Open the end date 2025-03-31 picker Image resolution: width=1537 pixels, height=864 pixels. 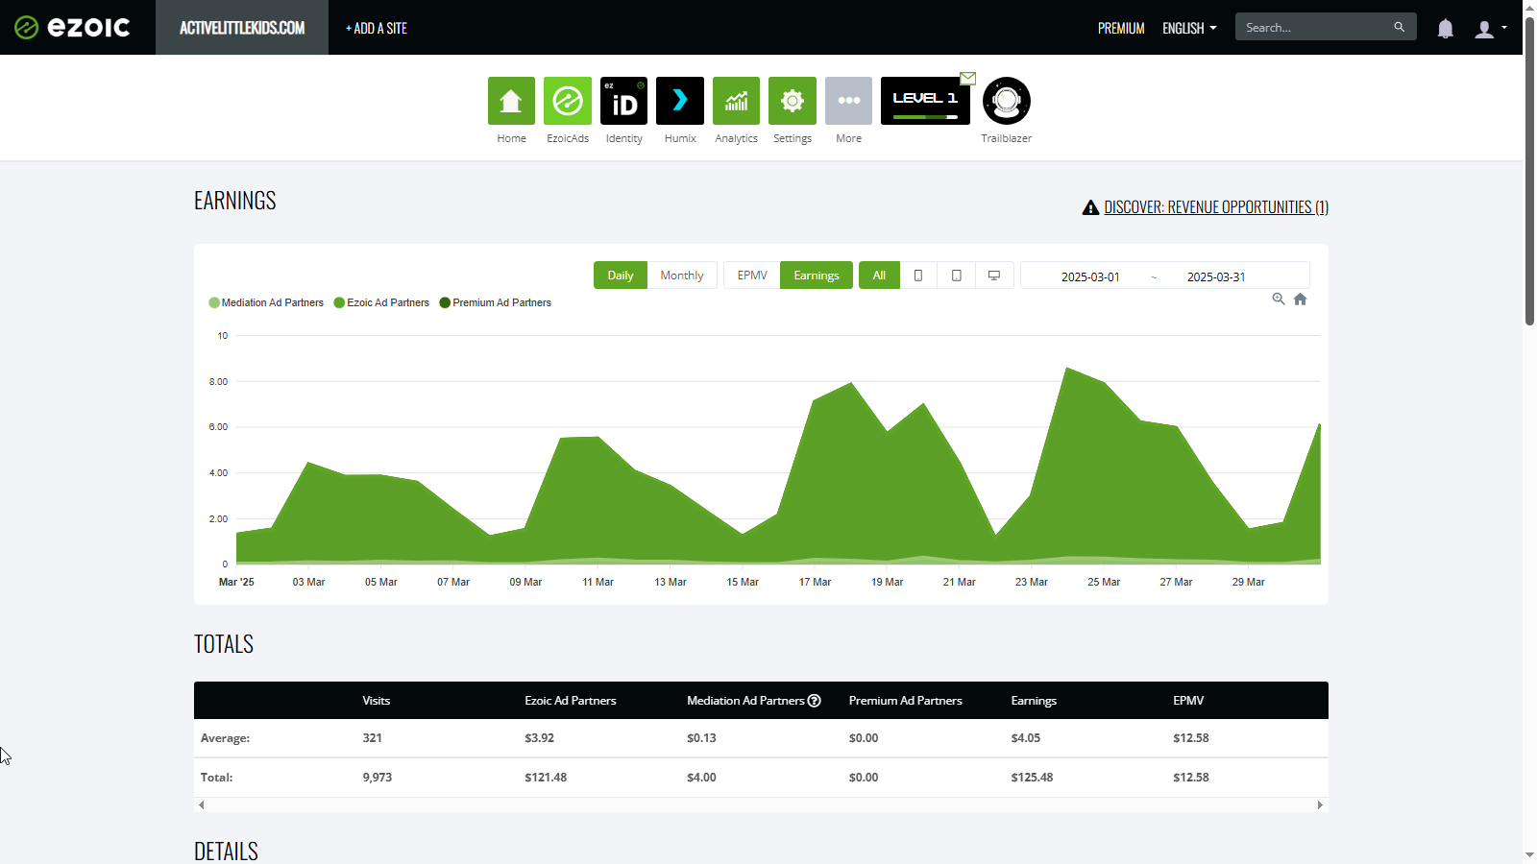(x=1216, y=276)
